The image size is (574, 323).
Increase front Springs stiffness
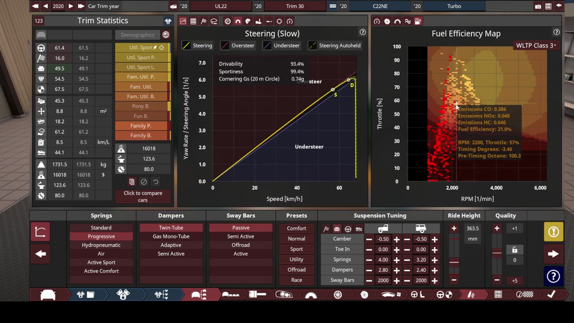(x=396, y=260)
